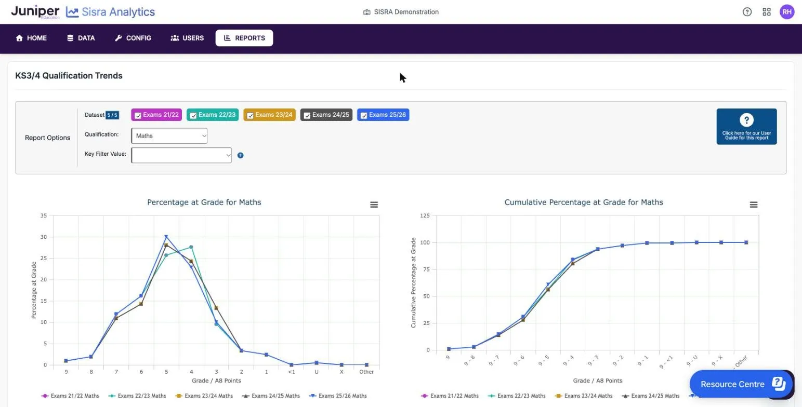
Task: Click the Sisra Analytics logo
Action: point(110,12)
